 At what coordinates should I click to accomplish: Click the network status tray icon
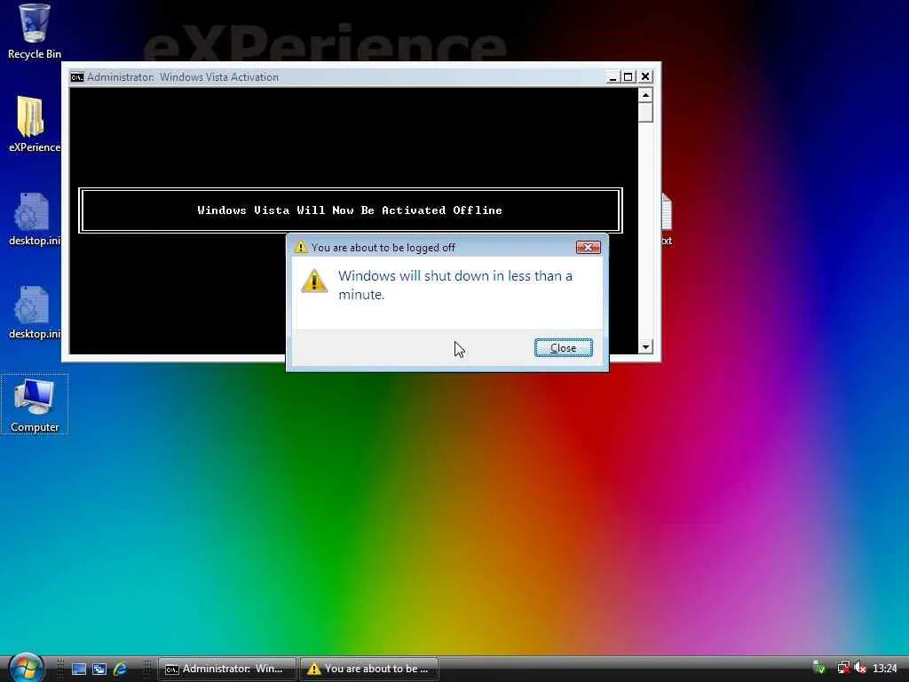(x=843, y=668)
